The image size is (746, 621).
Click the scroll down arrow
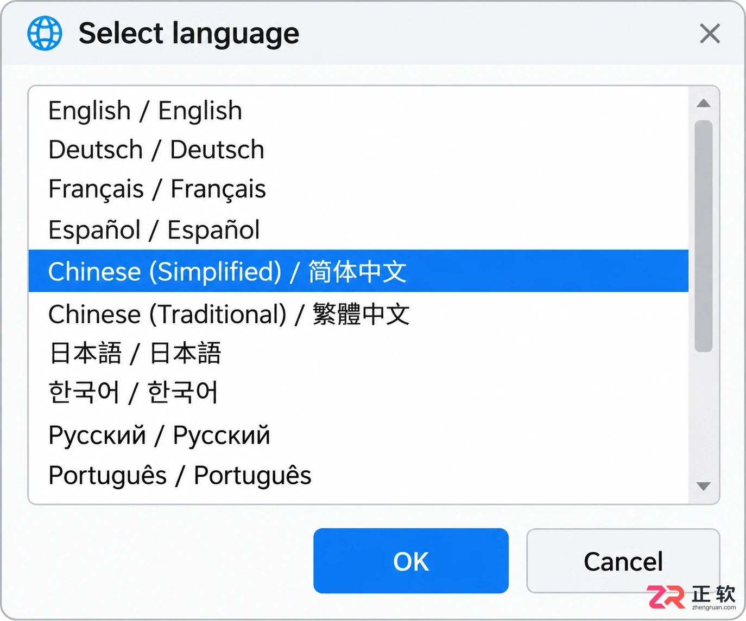pos(704,486)
